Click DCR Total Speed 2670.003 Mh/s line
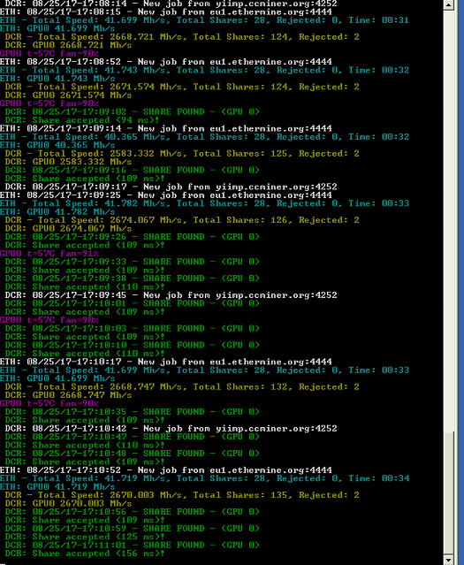 182,495
